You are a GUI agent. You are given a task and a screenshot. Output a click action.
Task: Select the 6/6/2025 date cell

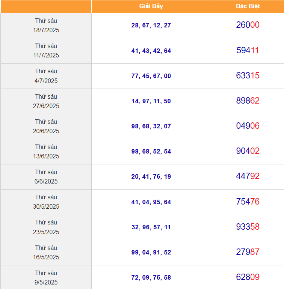coord(46,177)
